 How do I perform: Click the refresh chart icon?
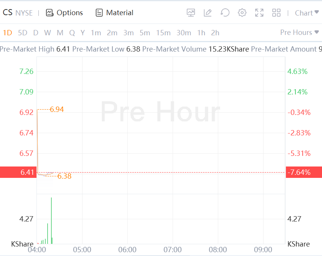(x=225, y=13)
